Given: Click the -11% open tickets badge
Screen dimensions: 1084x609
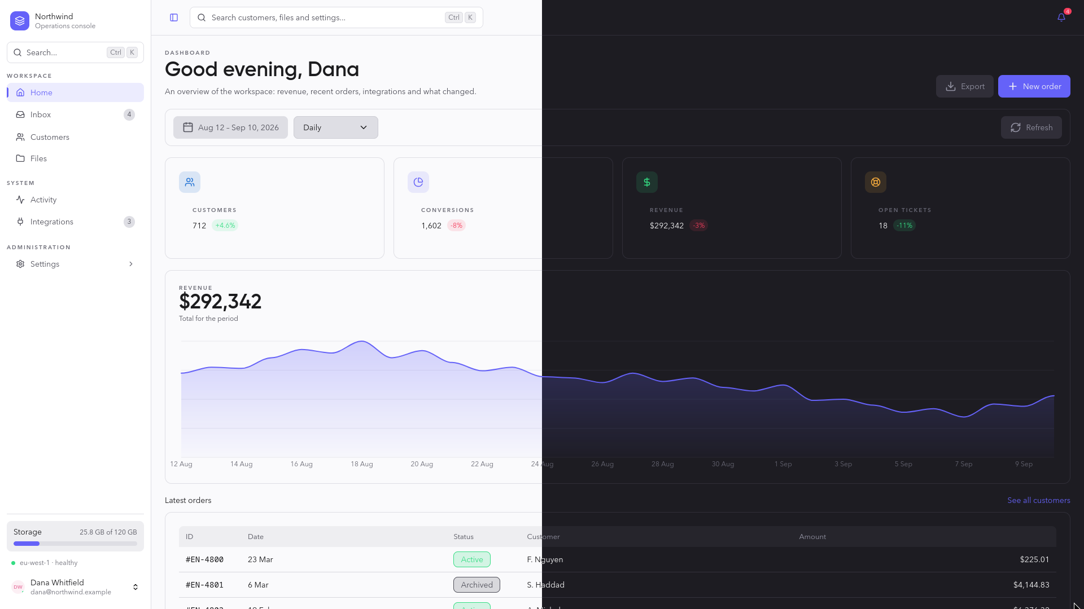Looking at the screenshot, I should coord(905,226).
